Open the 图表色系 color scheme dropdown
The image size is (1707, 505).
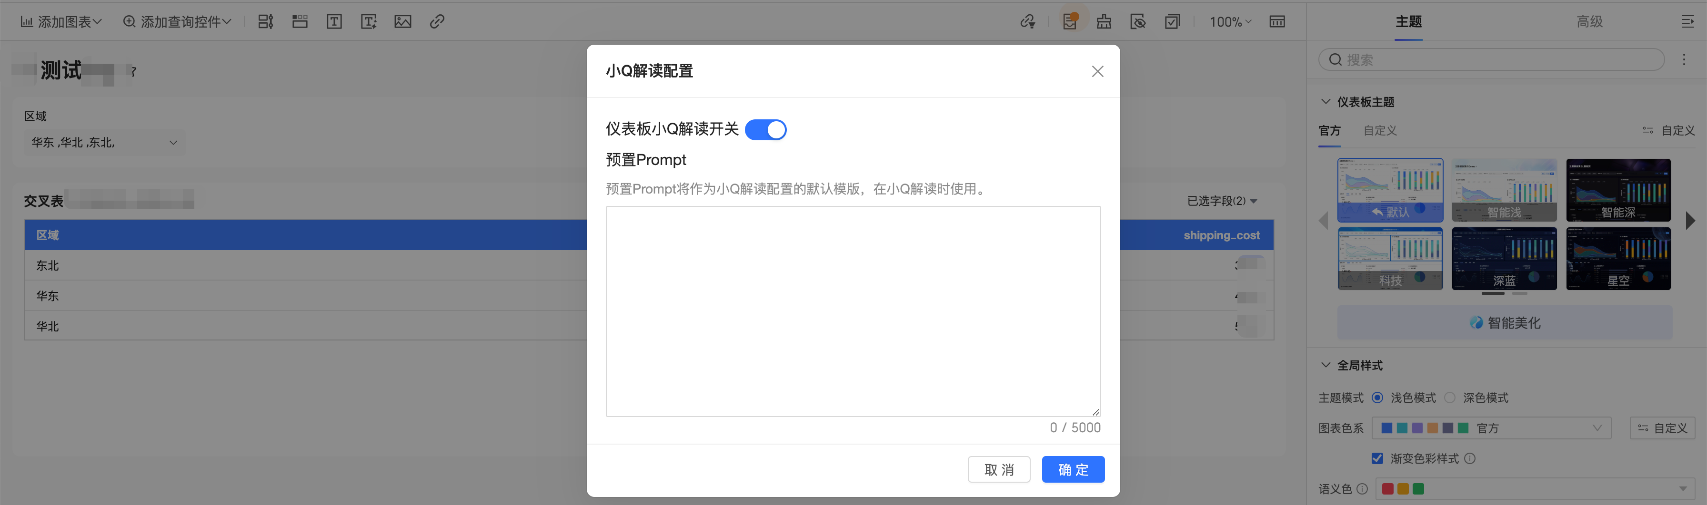tap(1491, 428)
